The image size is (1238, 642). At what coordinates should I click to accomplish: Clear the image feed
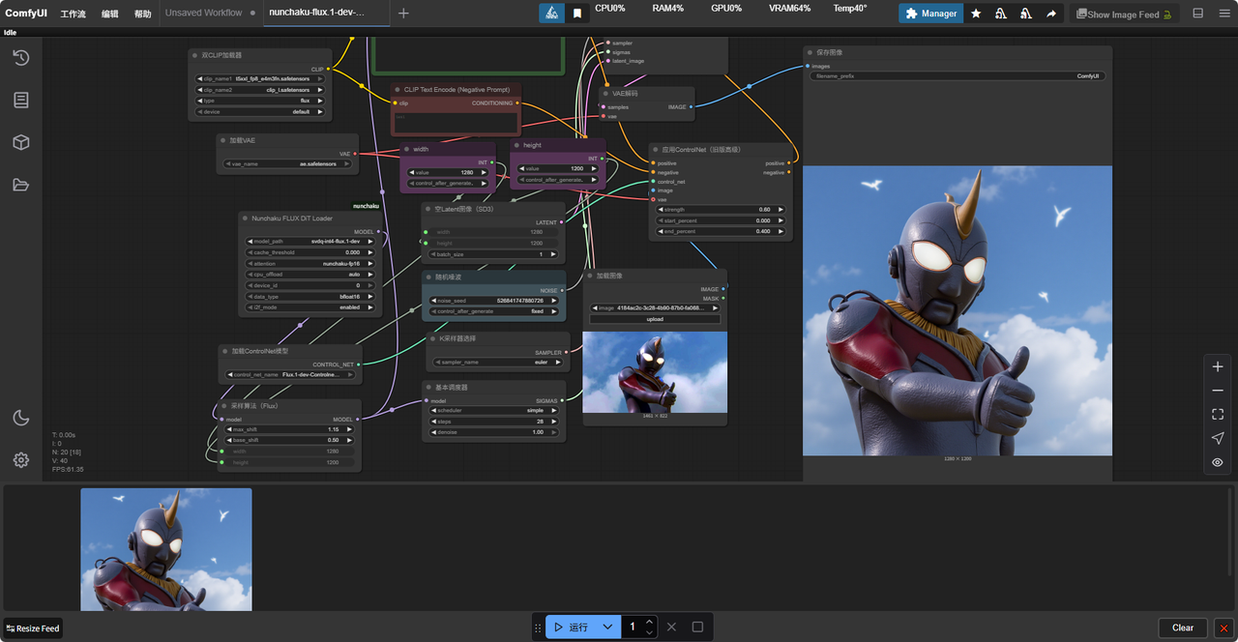coord(1183,627)
